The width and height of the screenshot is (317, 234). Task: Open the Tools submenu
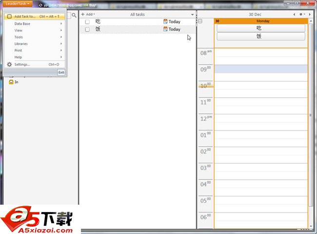pos(35,37)
